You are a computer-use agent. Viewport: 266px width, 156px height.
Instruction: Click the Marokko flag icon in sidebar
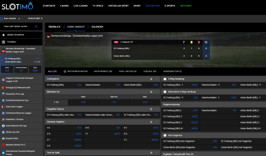coord(3,145)
